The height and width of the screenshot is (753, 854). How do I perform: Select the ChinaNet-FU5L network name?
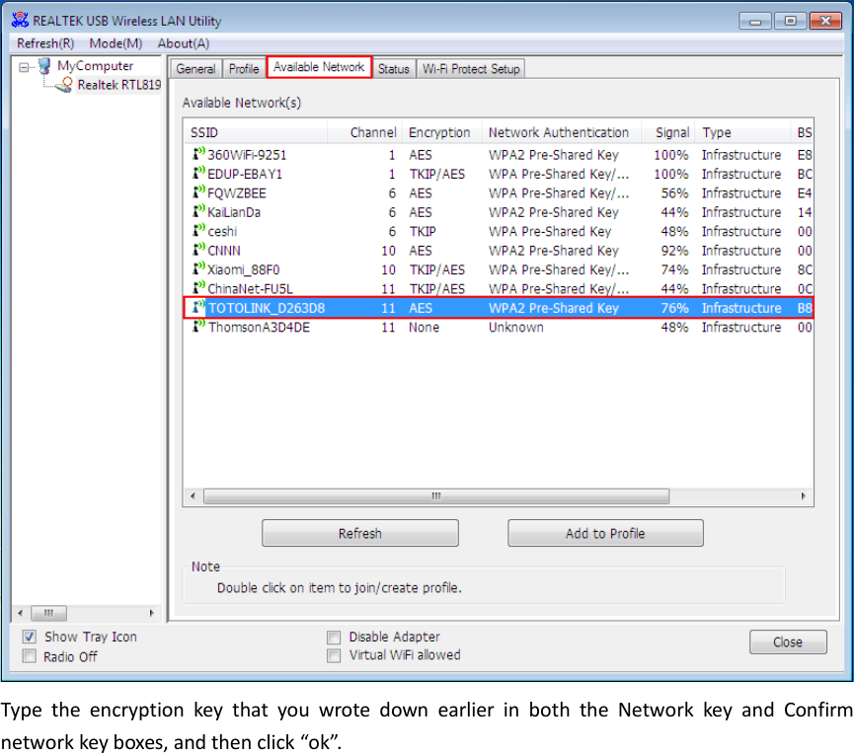[250, 288]
